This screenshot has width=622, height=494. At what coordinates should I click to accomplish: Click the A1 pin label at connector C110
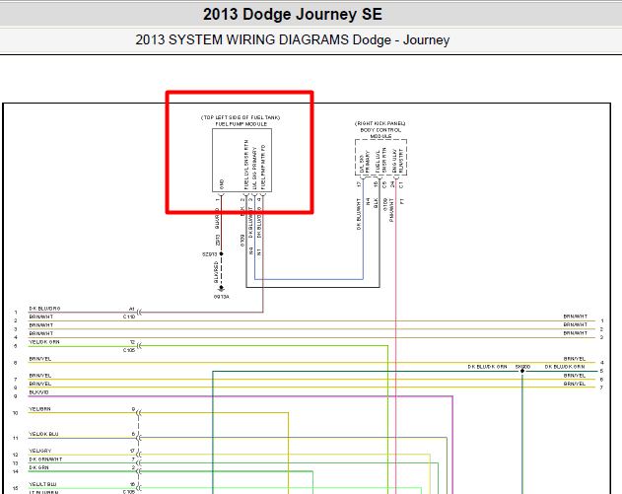coord(132,309)
